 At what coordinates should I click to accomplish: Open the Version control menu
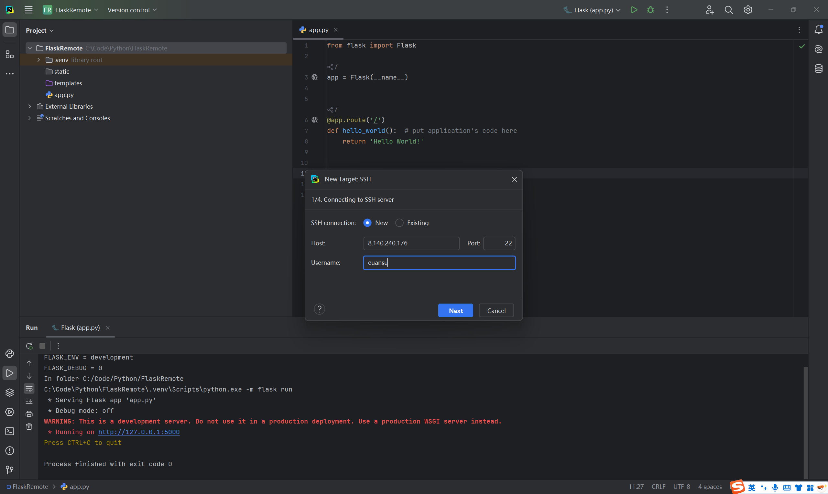pyautogui.click(x=132, y=10)
